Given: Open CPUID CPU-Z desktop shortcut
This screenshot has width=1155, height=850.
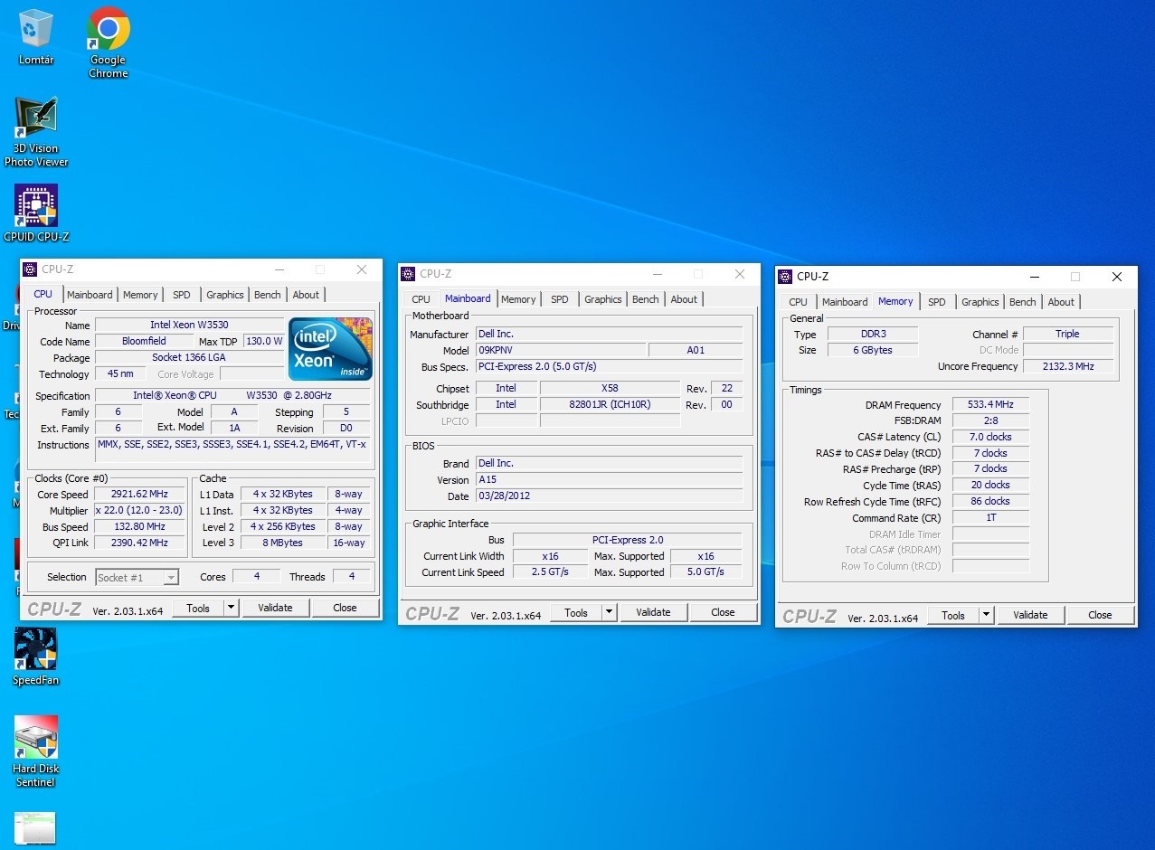Looking at the screenshot, I should click(x=36, y=213).
